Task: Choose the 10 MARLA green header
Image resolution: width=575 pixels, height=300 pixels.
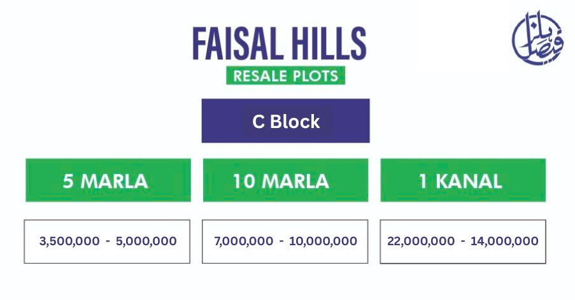Action: [x=285, y=181]
